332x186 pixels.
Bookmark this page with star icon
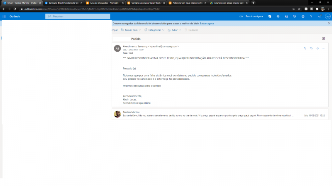299,9
